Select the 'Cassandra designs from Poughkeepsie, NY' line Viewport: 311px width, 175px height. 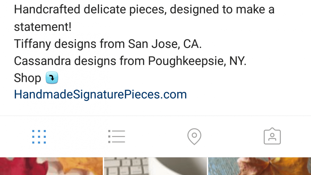(130, 61)
